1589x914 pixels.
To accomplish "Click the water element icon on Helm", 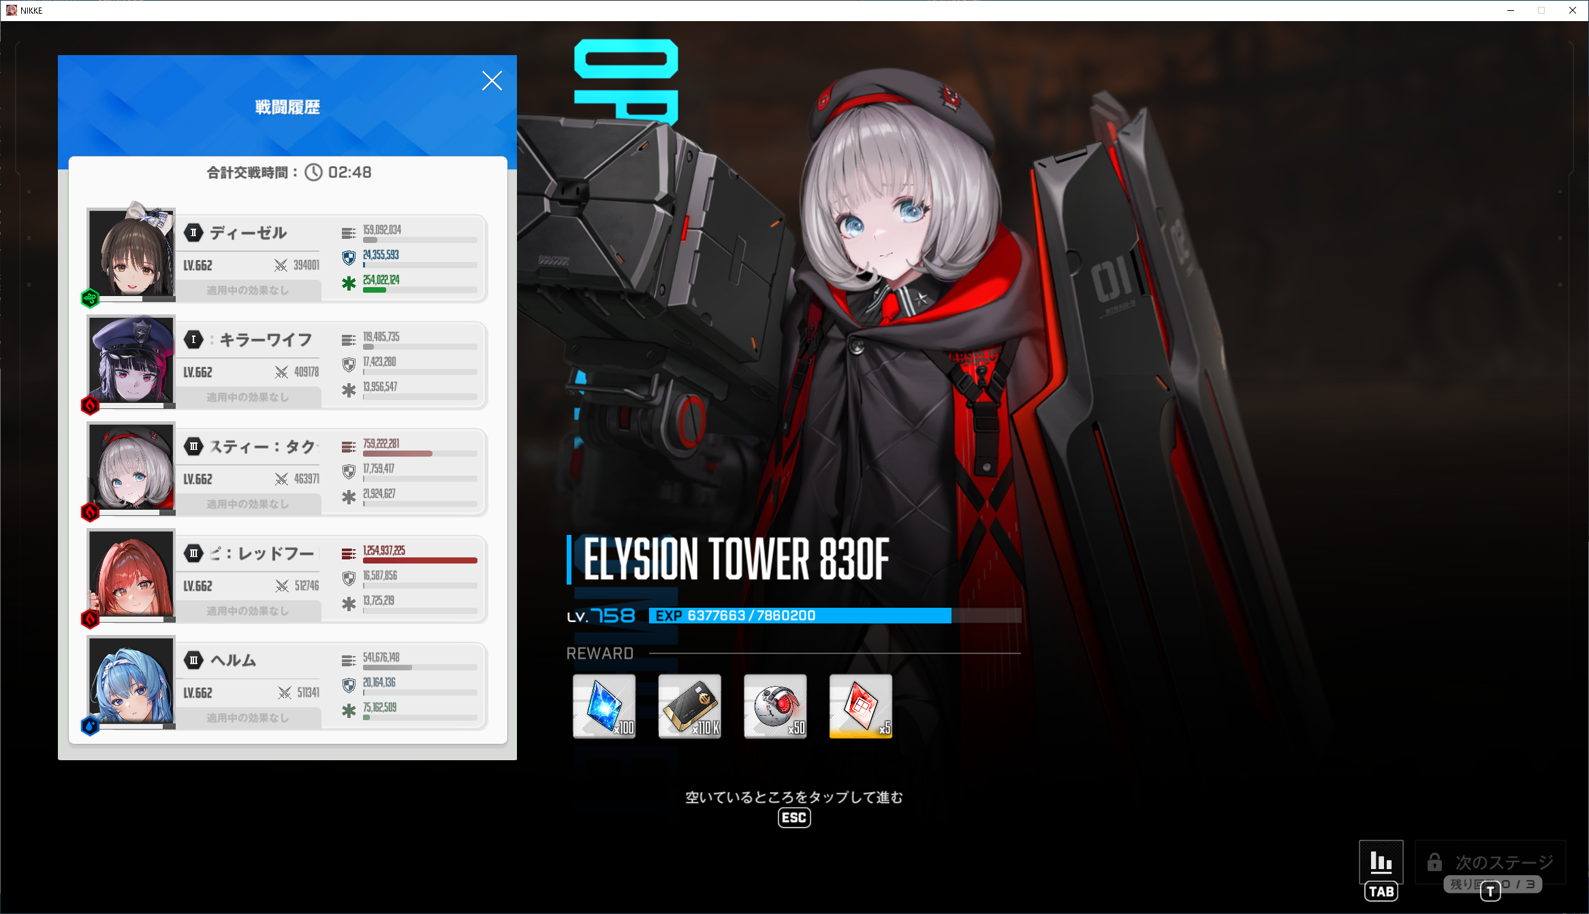I will (x=90, y=725).
